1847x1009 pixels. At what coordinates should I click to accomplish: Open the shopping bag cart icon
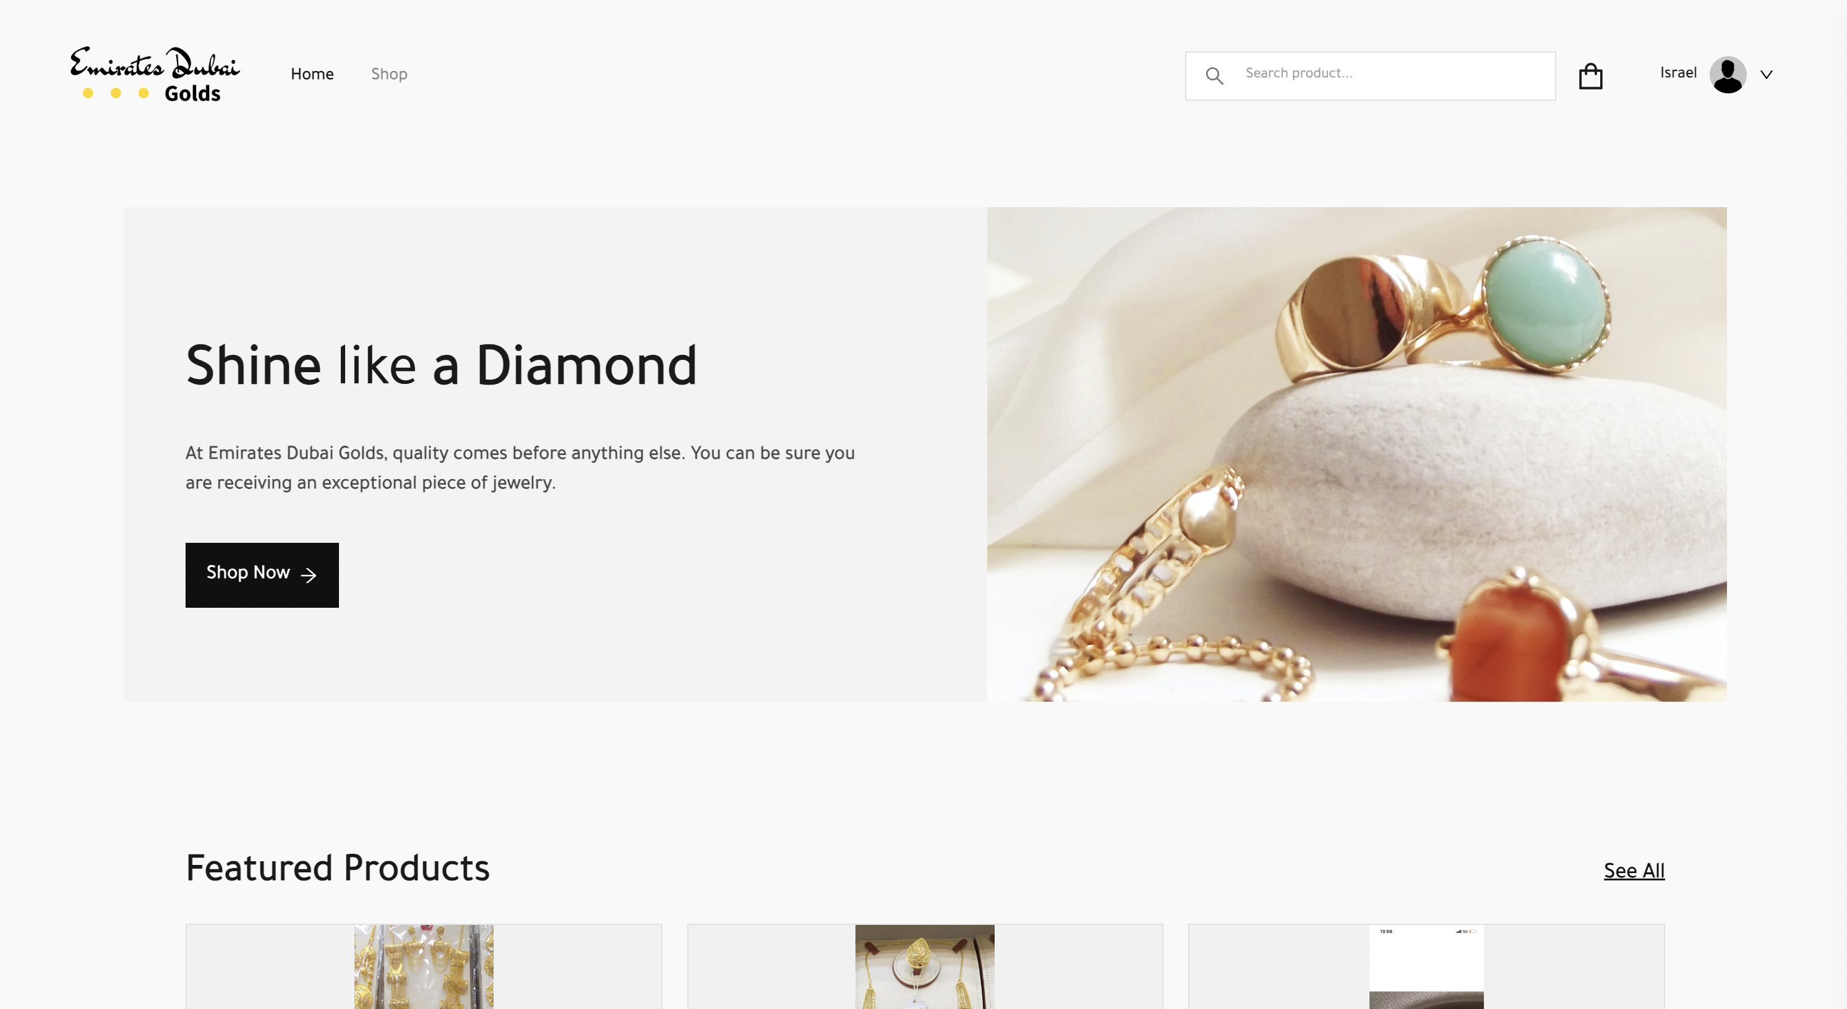[1590, 76]
